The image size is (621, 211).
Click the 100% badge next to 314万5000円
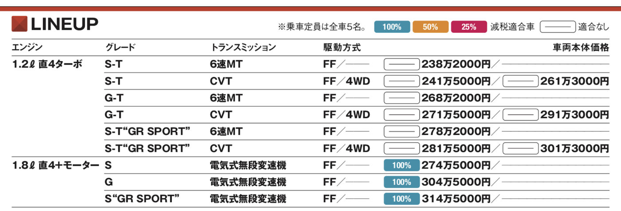coord(401,199)
